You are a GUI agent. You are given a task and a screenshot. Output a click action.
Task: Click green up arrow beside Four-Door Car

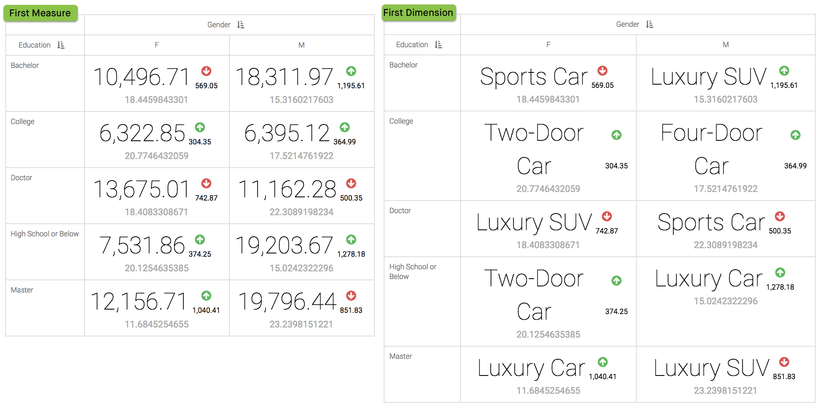click(795, 135)
